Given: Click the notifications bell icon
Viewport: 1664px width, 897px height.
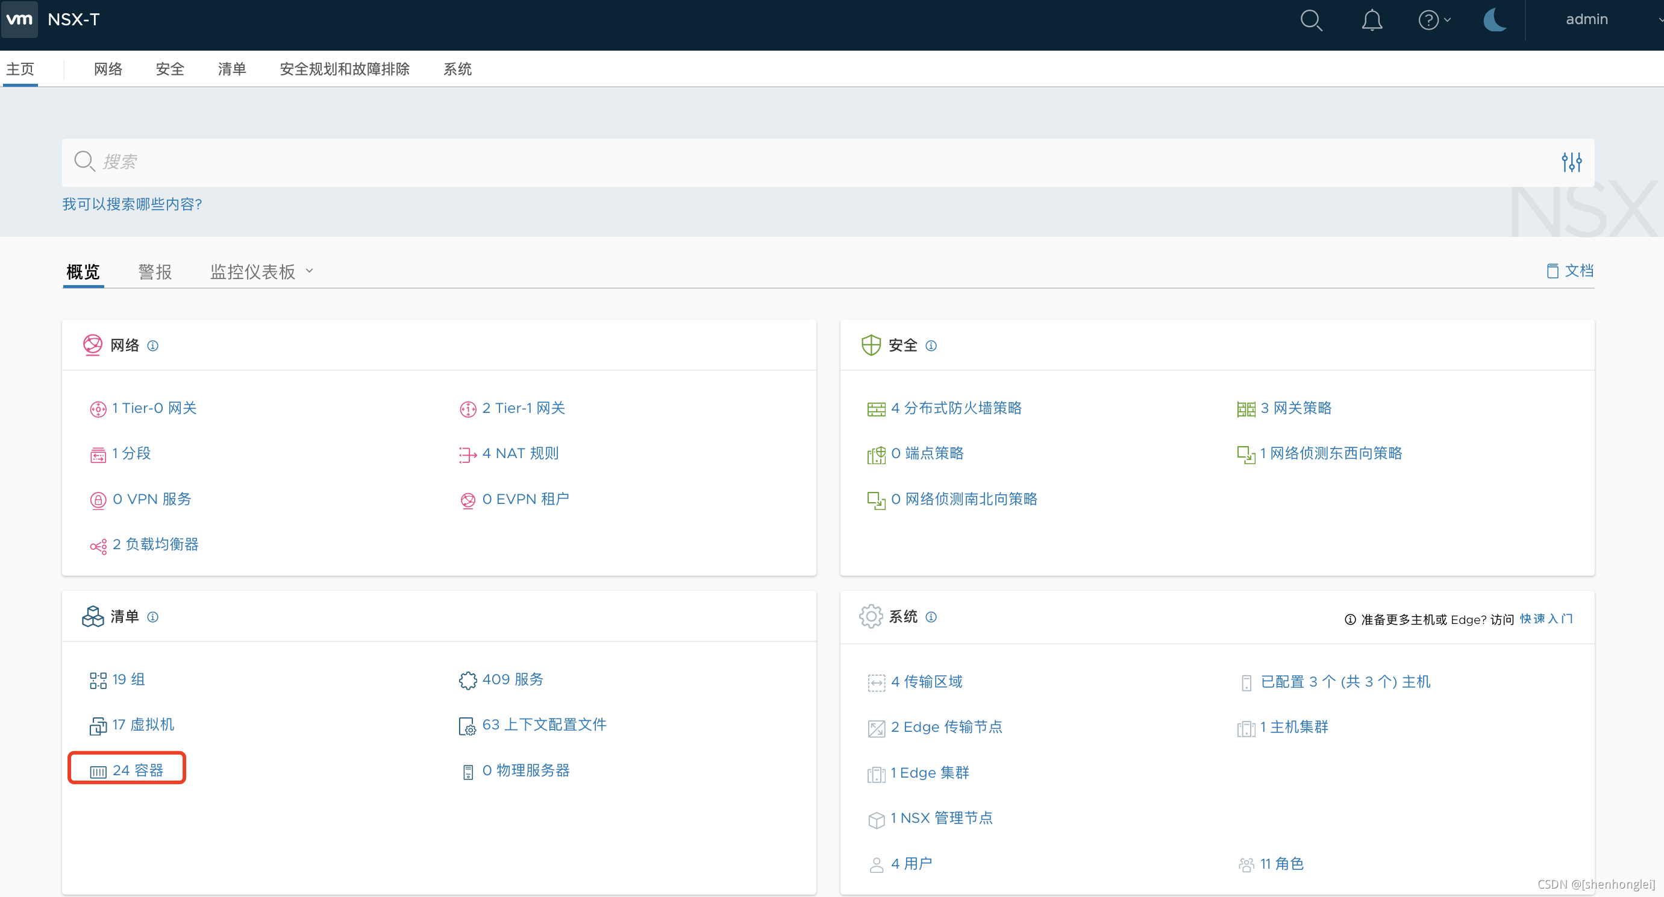Looking at the screenshot, I should [x=1372, y=20].
